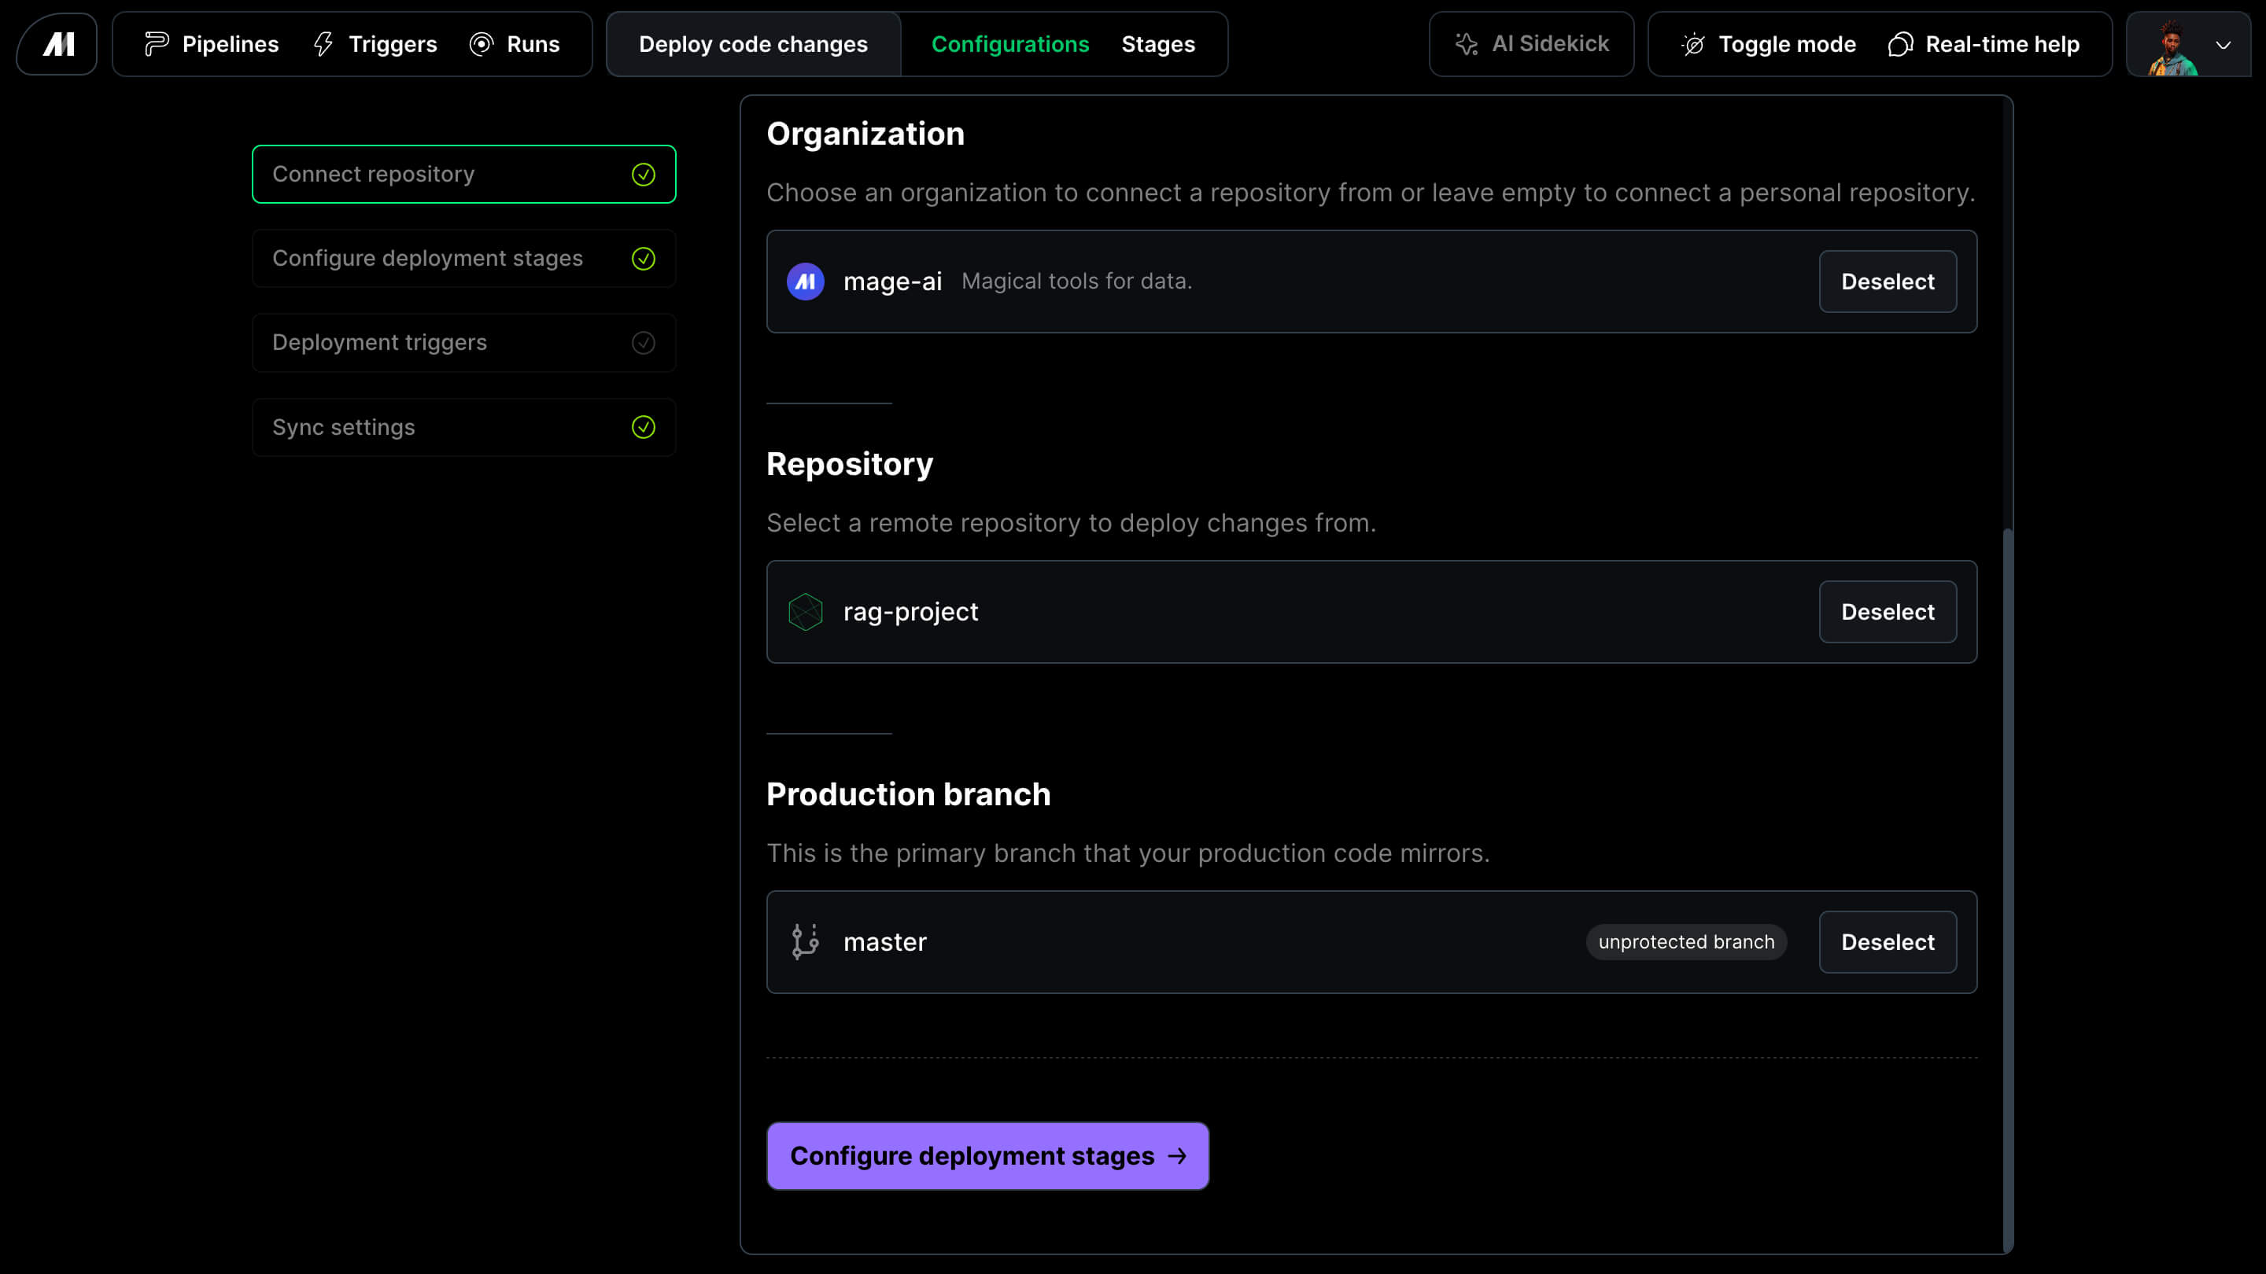This screenshot has width=2266, height=1274.
Task: Click the AI Sidekick sparkle icon
Action: coord(1467,44)
